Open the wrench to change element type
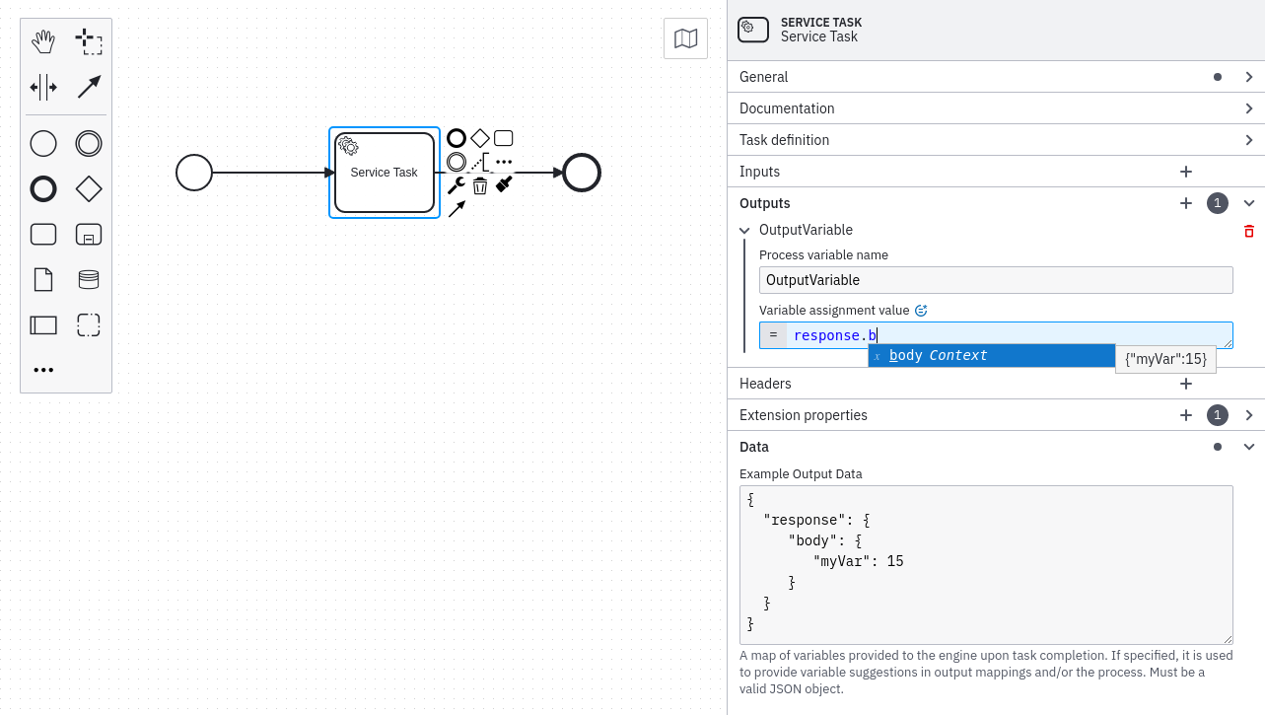 click(457, 184)
